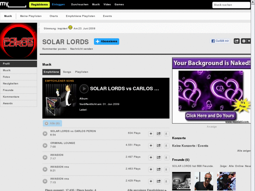Select Events sub-navigation item
This screenshot has width=255, height=191.
[107, 16]
